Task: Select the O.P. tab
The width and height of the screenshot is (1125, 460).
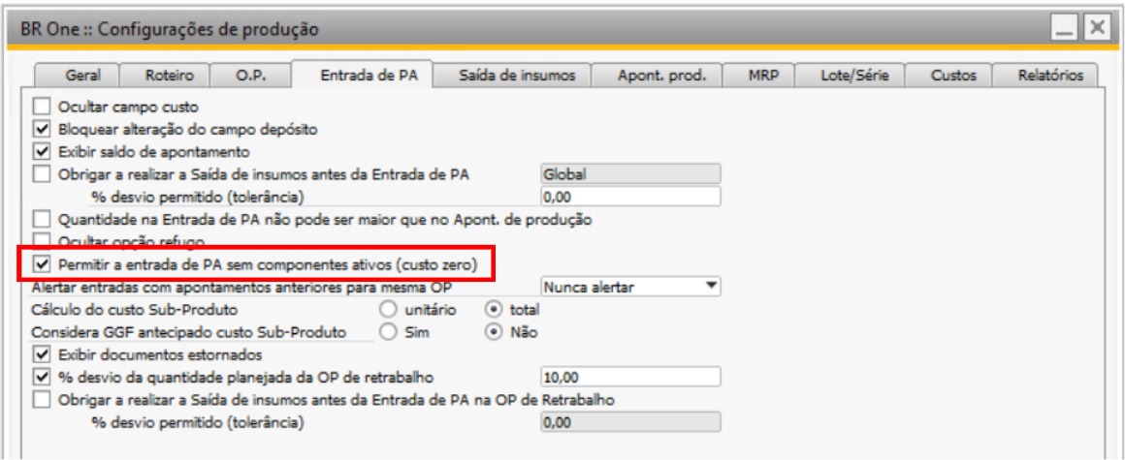Action: click(249, 76)
